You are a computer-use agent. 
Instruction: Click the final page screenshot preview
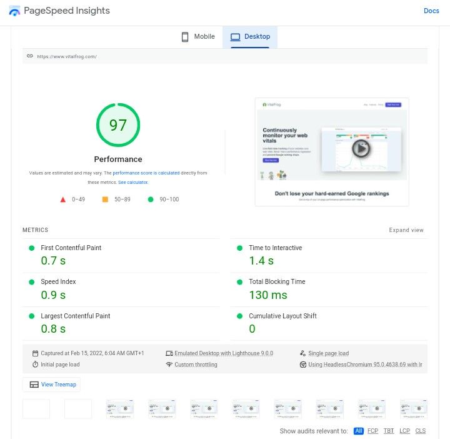[332, 152]
